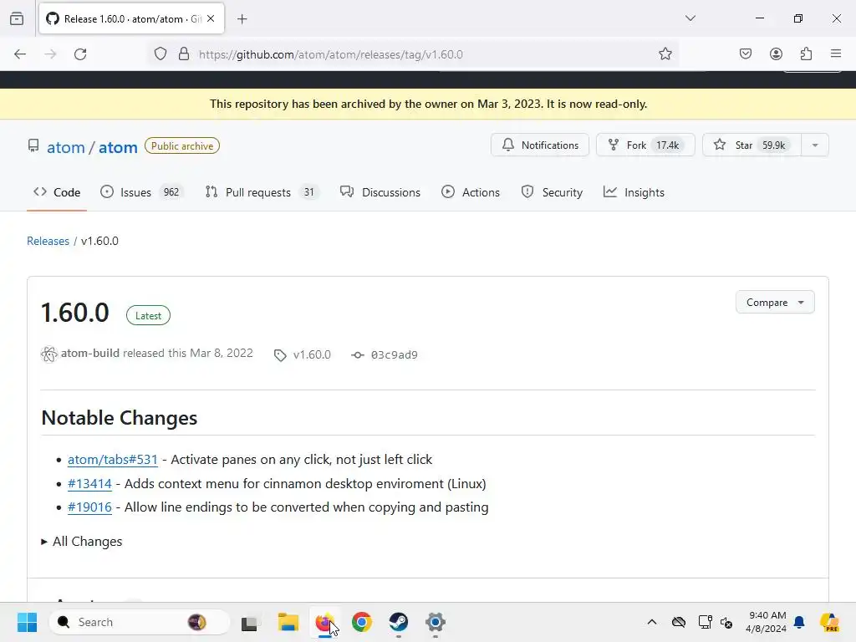Open a new browser tab
The width and height of the screenshot is (856, 642).
[x=242, y=19]
